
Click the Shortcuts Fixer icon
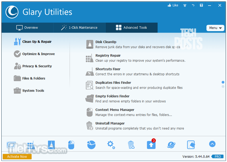90,72
